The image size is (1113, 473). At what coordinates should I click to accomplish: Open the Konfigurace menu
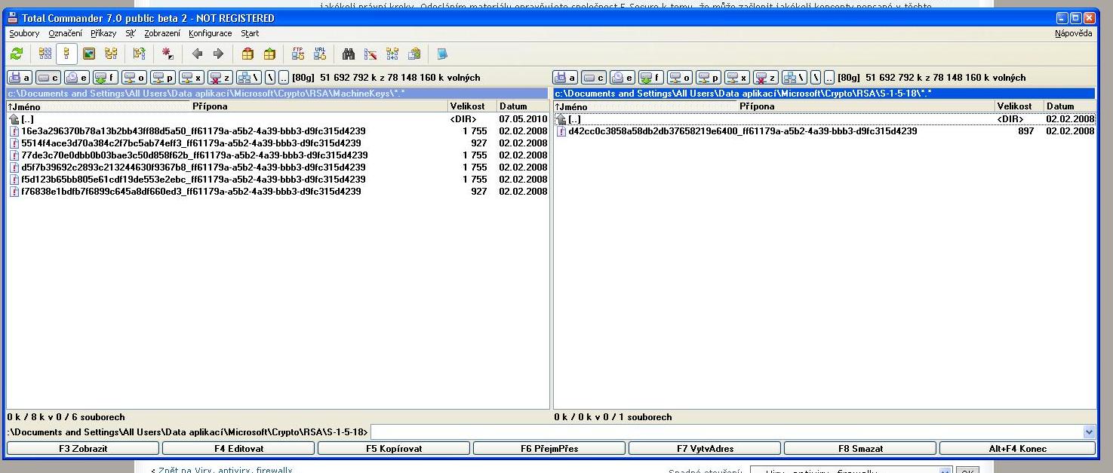click(x=211, y=33)
